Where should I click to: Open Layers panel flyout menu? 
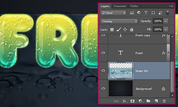(171, 6)
